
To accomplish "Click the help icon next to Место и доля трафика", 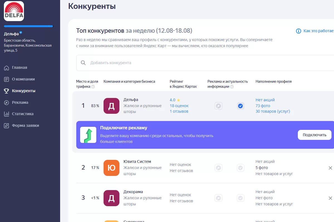I will 93,87.
